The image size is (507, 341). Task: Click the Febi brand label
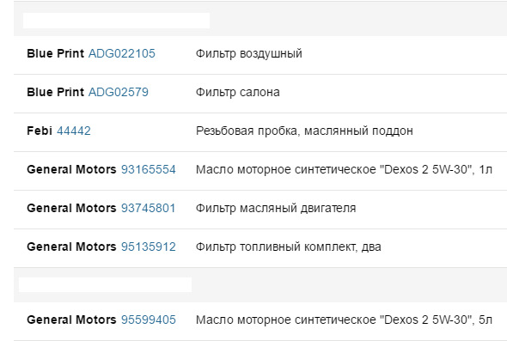(40, 131)
